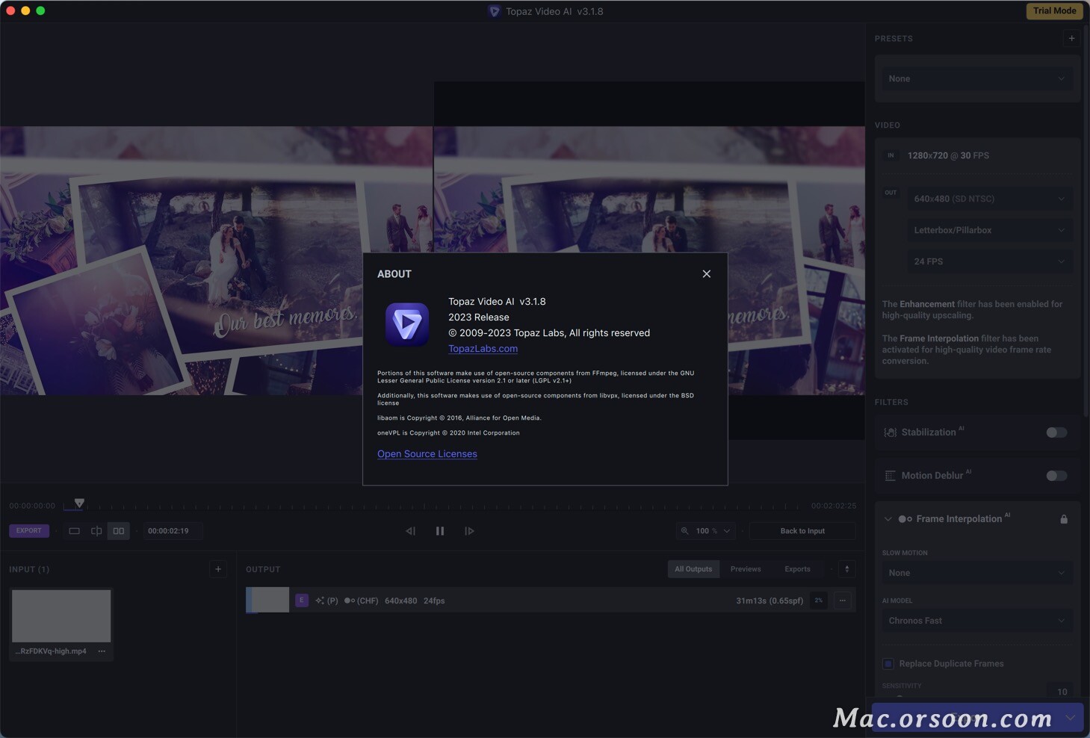Click the OUT badge in the Video panel
1090x738 pixels.
pos(891,193)
